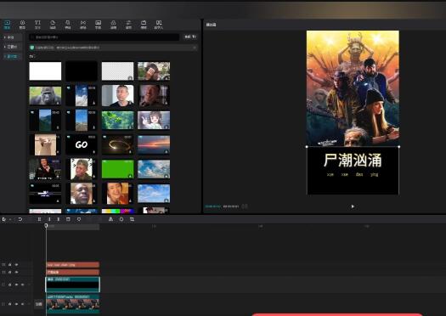
Task: Click the playhead at the timeline start
Action: (46, 226)
